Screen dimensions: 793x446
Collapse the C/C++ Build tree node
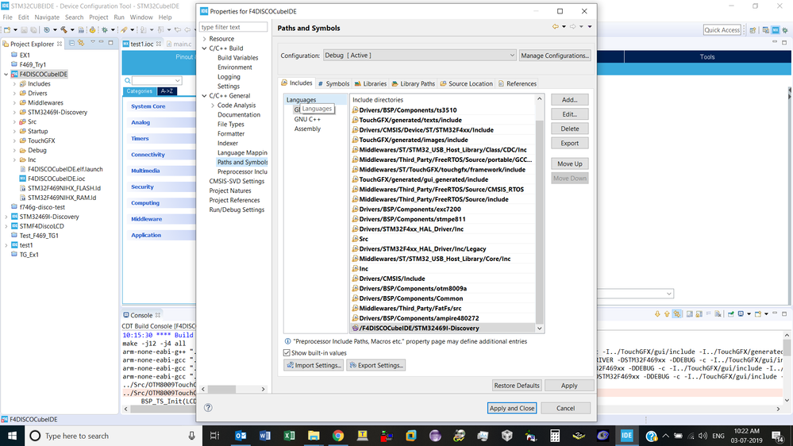[204, 48]
